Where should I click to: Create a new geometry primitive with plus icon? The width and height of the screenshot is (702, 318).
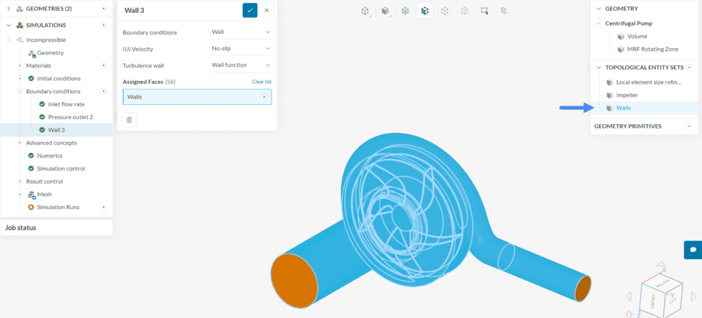pos(689,126)
